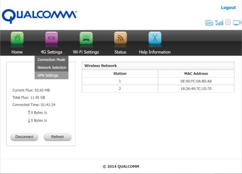Open the Wi-Fi Settings menu label
The image size is (242, 174).
click(86, 52)
